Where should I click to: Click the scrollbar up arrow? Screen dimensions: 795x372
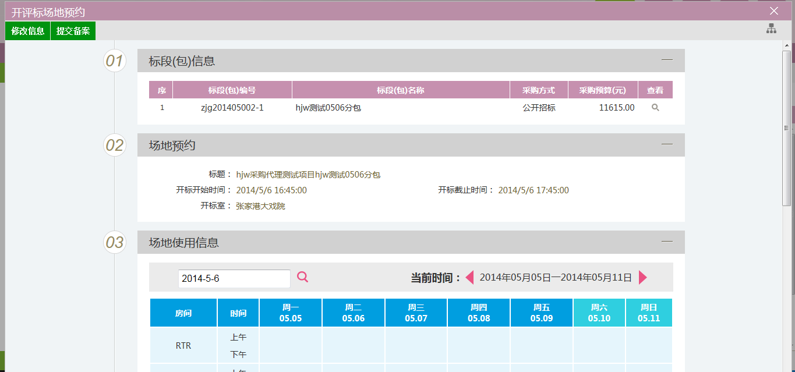(x=786, y=45)
